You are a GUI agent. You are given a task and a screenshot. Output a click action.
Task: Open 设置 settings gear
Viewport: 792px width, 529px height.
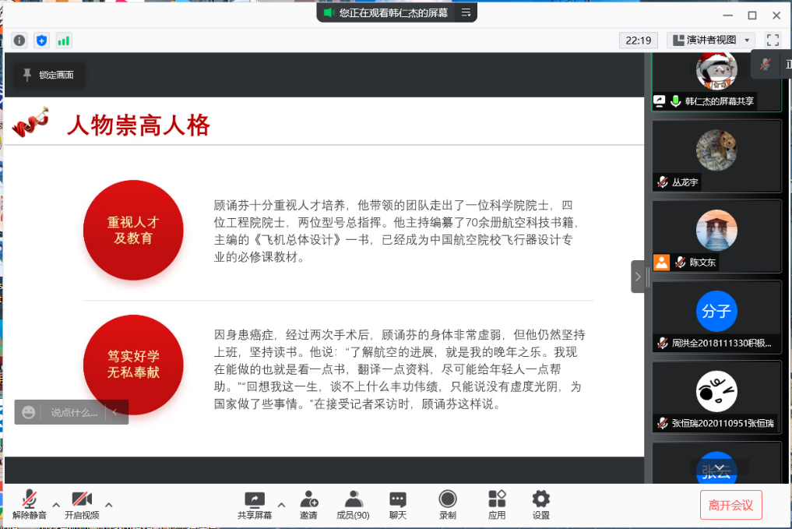tap(540, 505)
